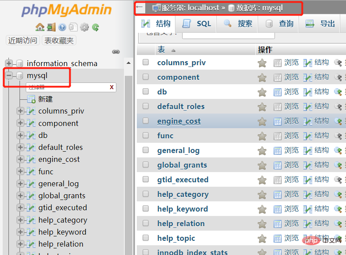This screenshot has width=346, height=255.
Task: Click the log out door icon
Action: pos(51,27)
